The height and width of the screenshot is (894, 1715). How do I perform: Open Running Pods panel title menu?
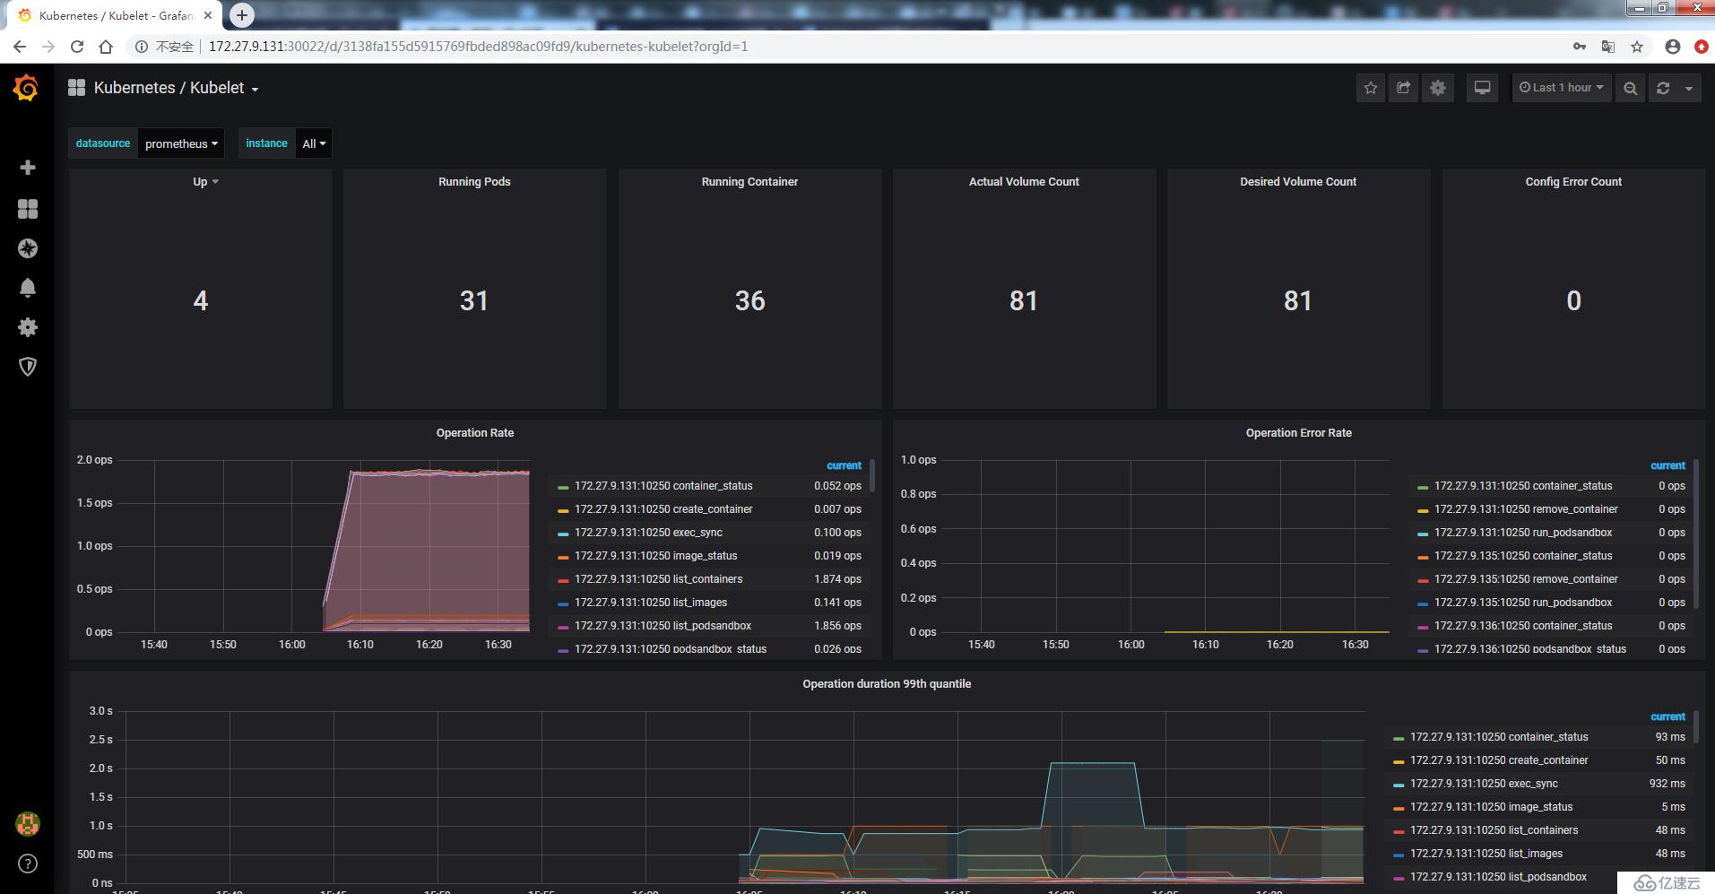pyautogui.click(x=474, y=181)
